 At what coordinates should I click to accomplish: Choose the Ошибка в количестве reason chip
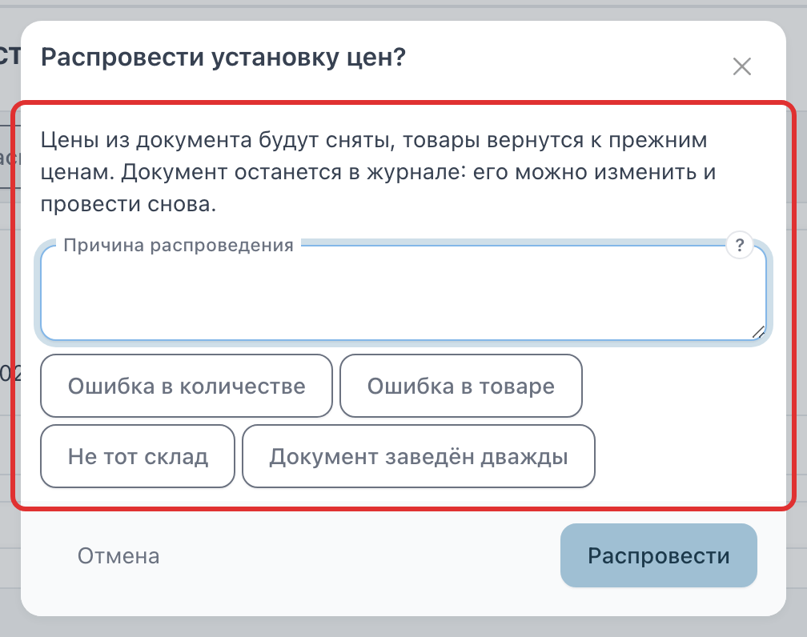pyautogui.click(x=187, y=386)
